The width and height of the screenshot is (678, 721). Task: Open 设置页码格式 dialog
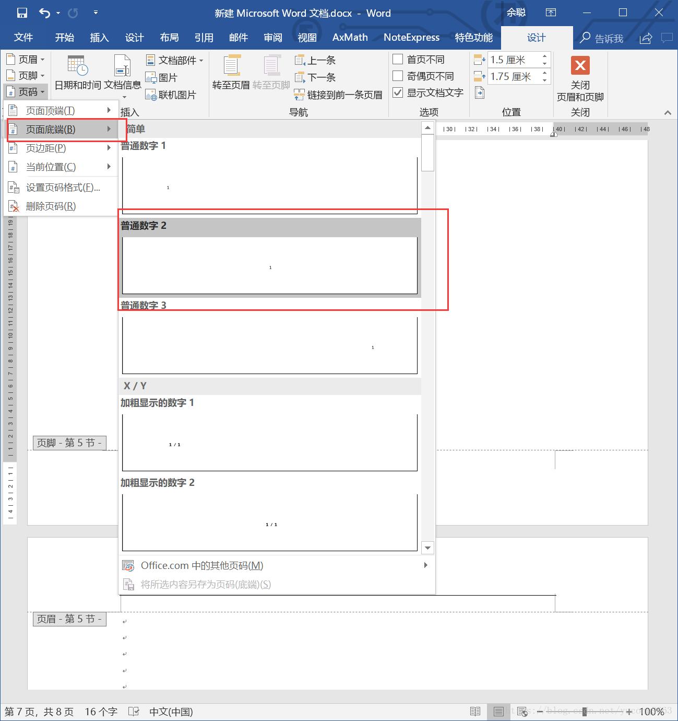click(61, 188)
